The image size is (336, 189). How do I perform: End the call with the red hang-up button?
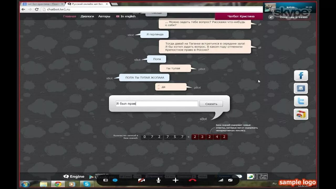tap(192, 180)
